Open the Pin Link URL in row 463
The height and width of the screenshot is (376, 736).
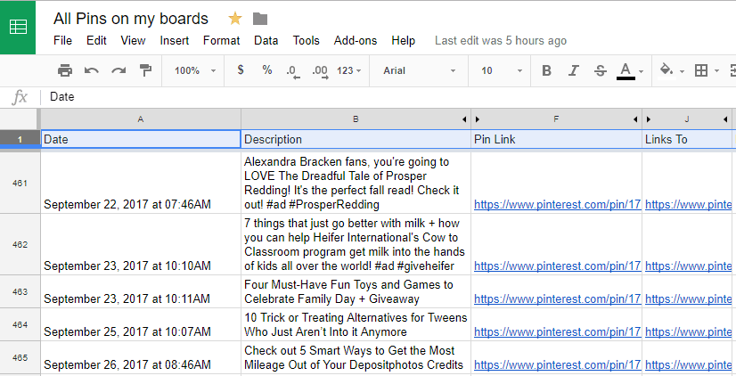pos(557,299)
